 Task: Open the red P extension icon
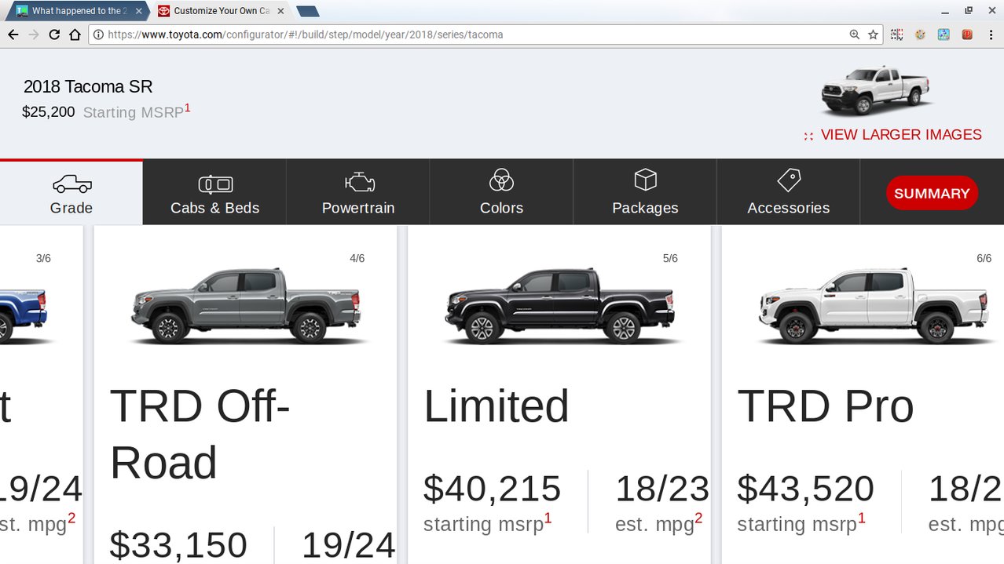[x=967, y=35]
